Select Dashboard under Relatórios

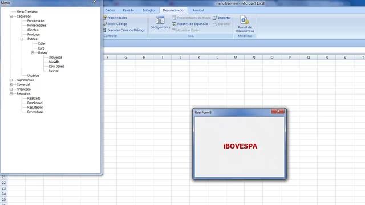(x=35, y=102)
